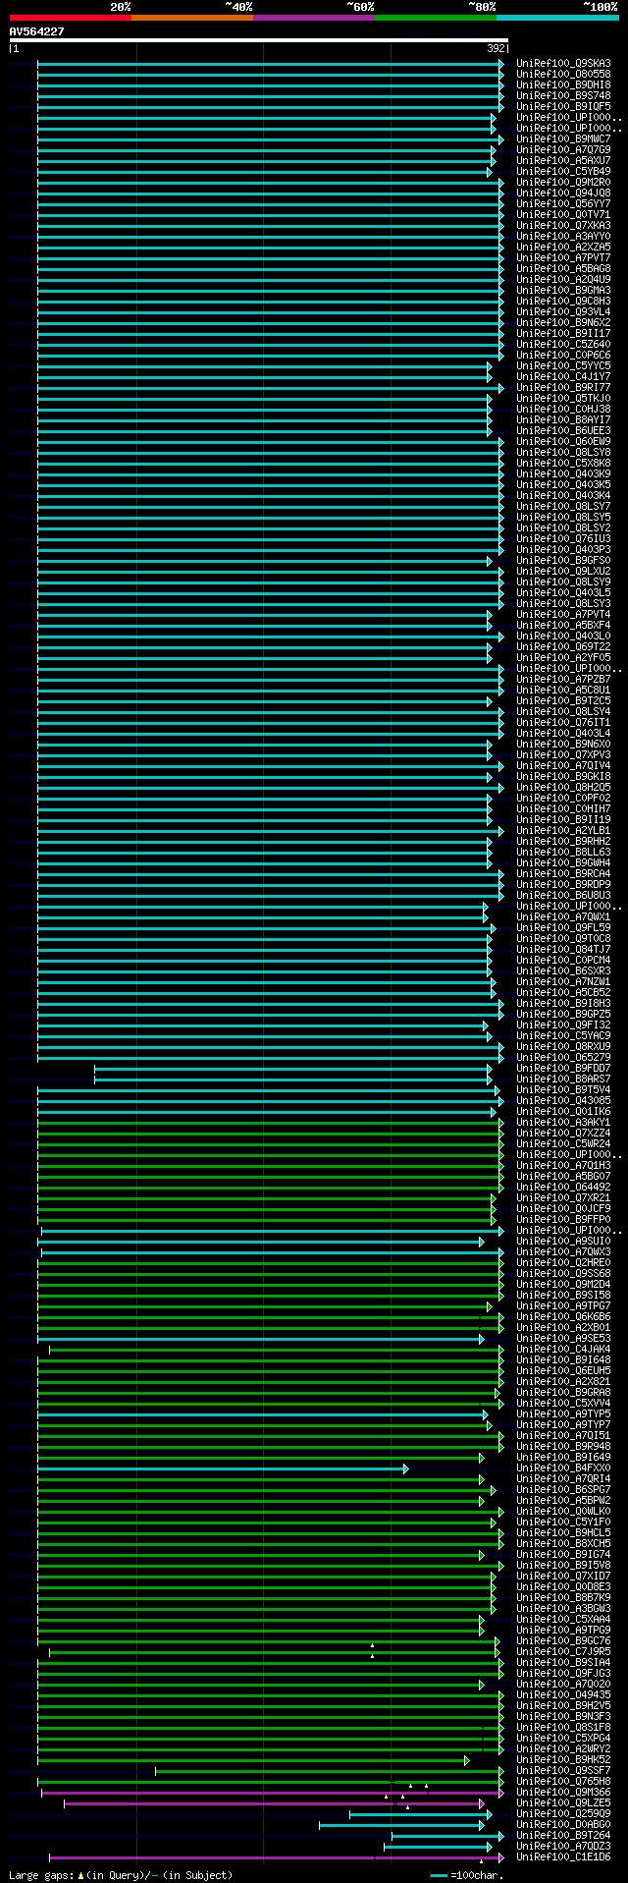Click UniRef100_Q0WLK0 label

(x=563, y=1511)
